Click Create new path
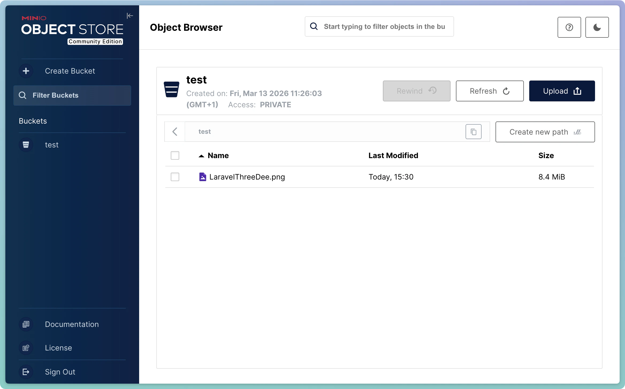The height and width of the screenshot is (389, 625). pos(545,132)
